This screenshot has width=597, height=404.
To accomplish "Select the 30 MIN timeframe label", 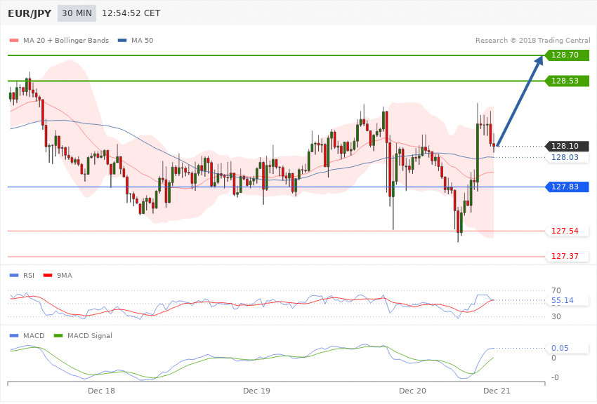I will tap(77, 13).
